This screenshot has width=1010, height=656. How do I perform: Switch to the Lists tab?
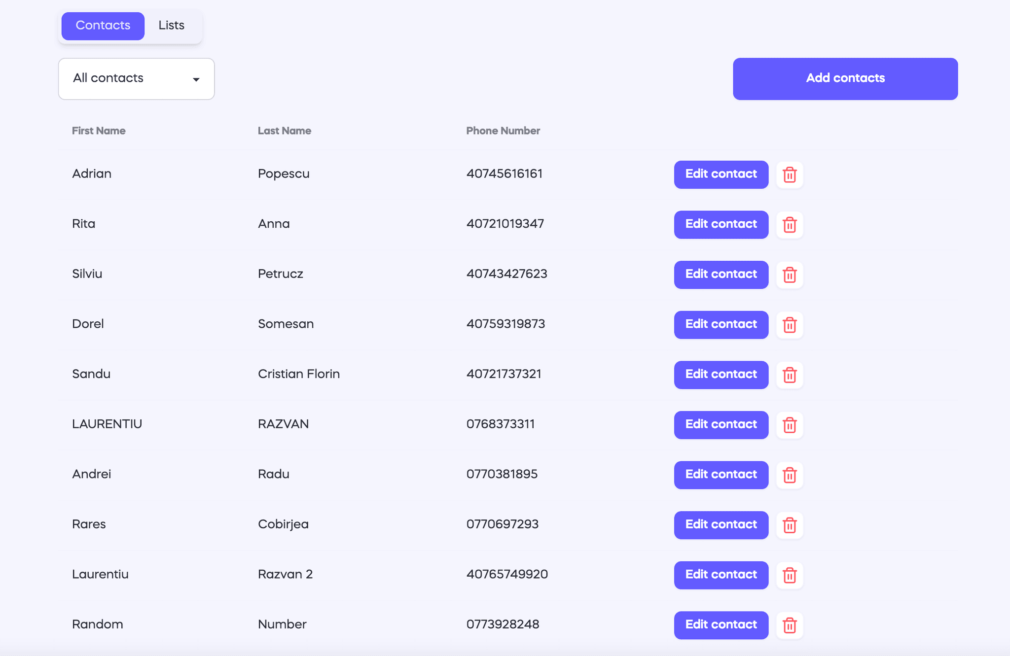click(x=171, y=26)
